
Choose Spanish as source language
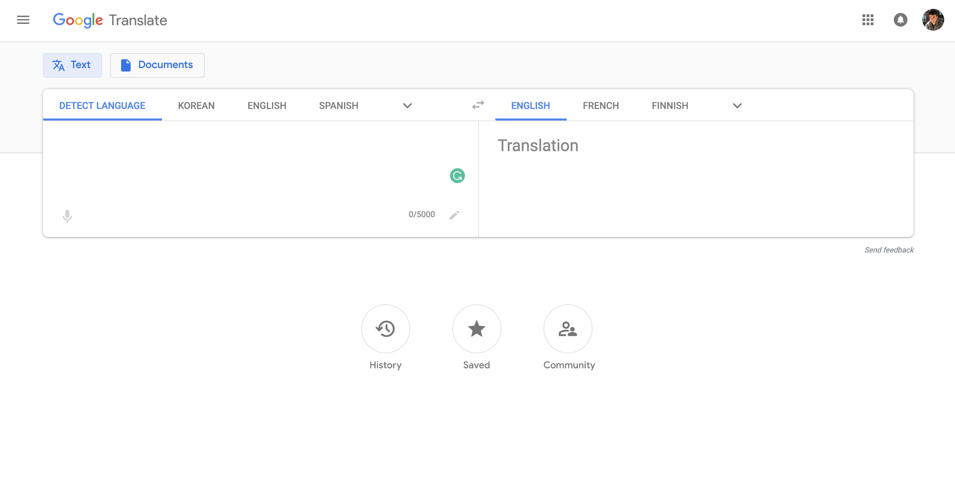[x=339, y=106]
